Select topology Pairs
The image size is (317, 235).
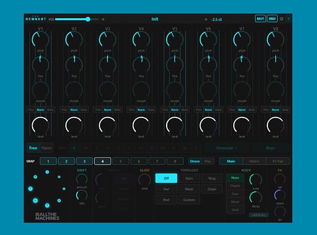coord(189,178)
